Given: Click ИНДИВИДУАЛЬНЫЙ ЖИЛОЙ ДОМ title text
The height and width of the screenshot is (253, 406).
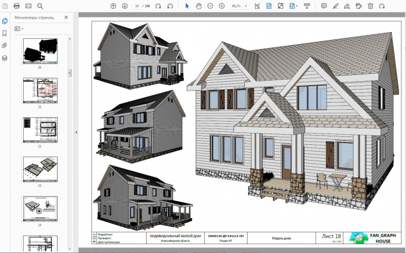Looking at the screenshot, I should [x=175, y=236].
